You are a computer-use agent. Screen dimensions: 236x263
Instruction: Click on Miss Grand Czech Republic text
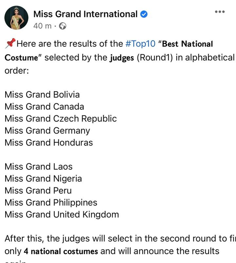pyautogui.click(x=61, y=119)
